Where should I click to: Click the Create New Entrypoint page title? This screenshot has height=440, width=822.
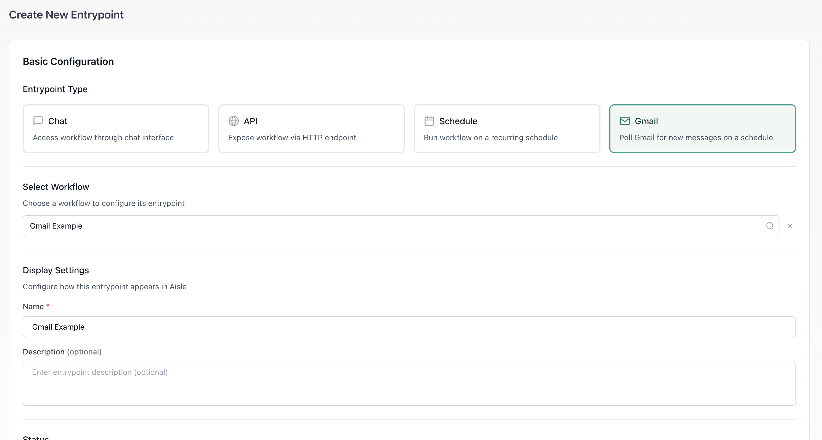66,15
